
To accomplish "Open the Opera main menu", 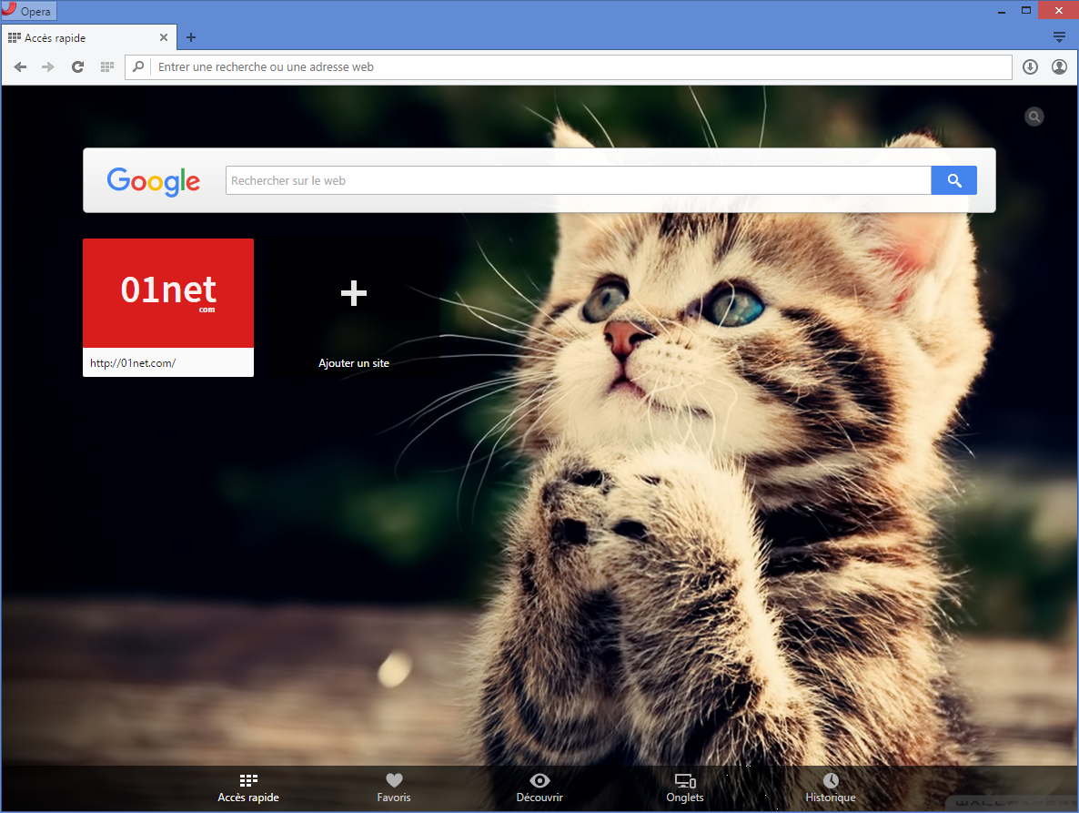I will [29, 12].
